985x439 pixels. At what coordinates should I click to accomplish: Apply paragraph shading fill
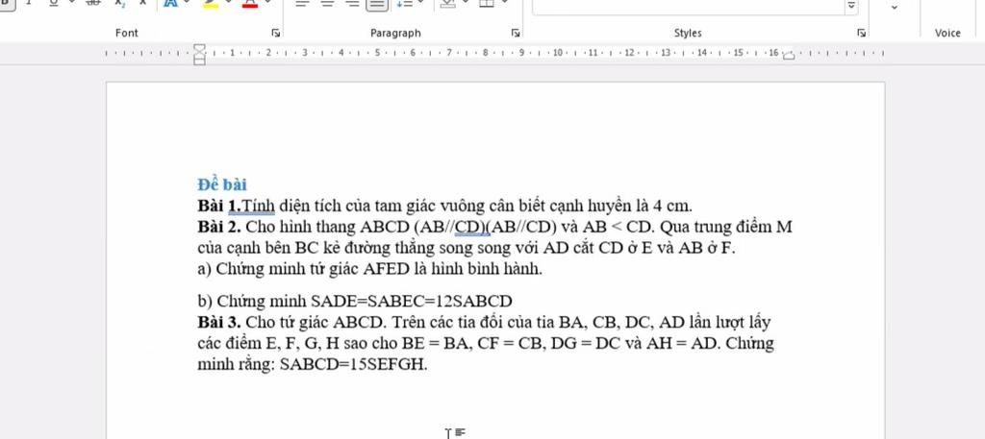pyautogui.click(x=447, y=3)
